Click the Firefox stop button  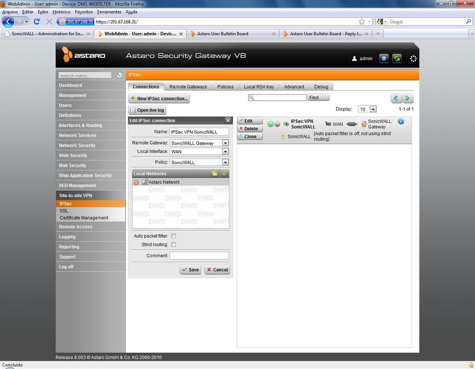49,22
